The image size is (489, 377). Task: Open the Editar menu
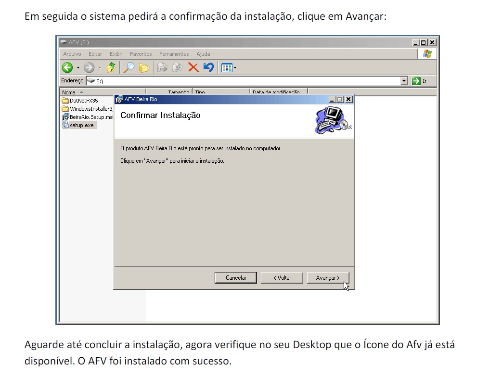95,54
